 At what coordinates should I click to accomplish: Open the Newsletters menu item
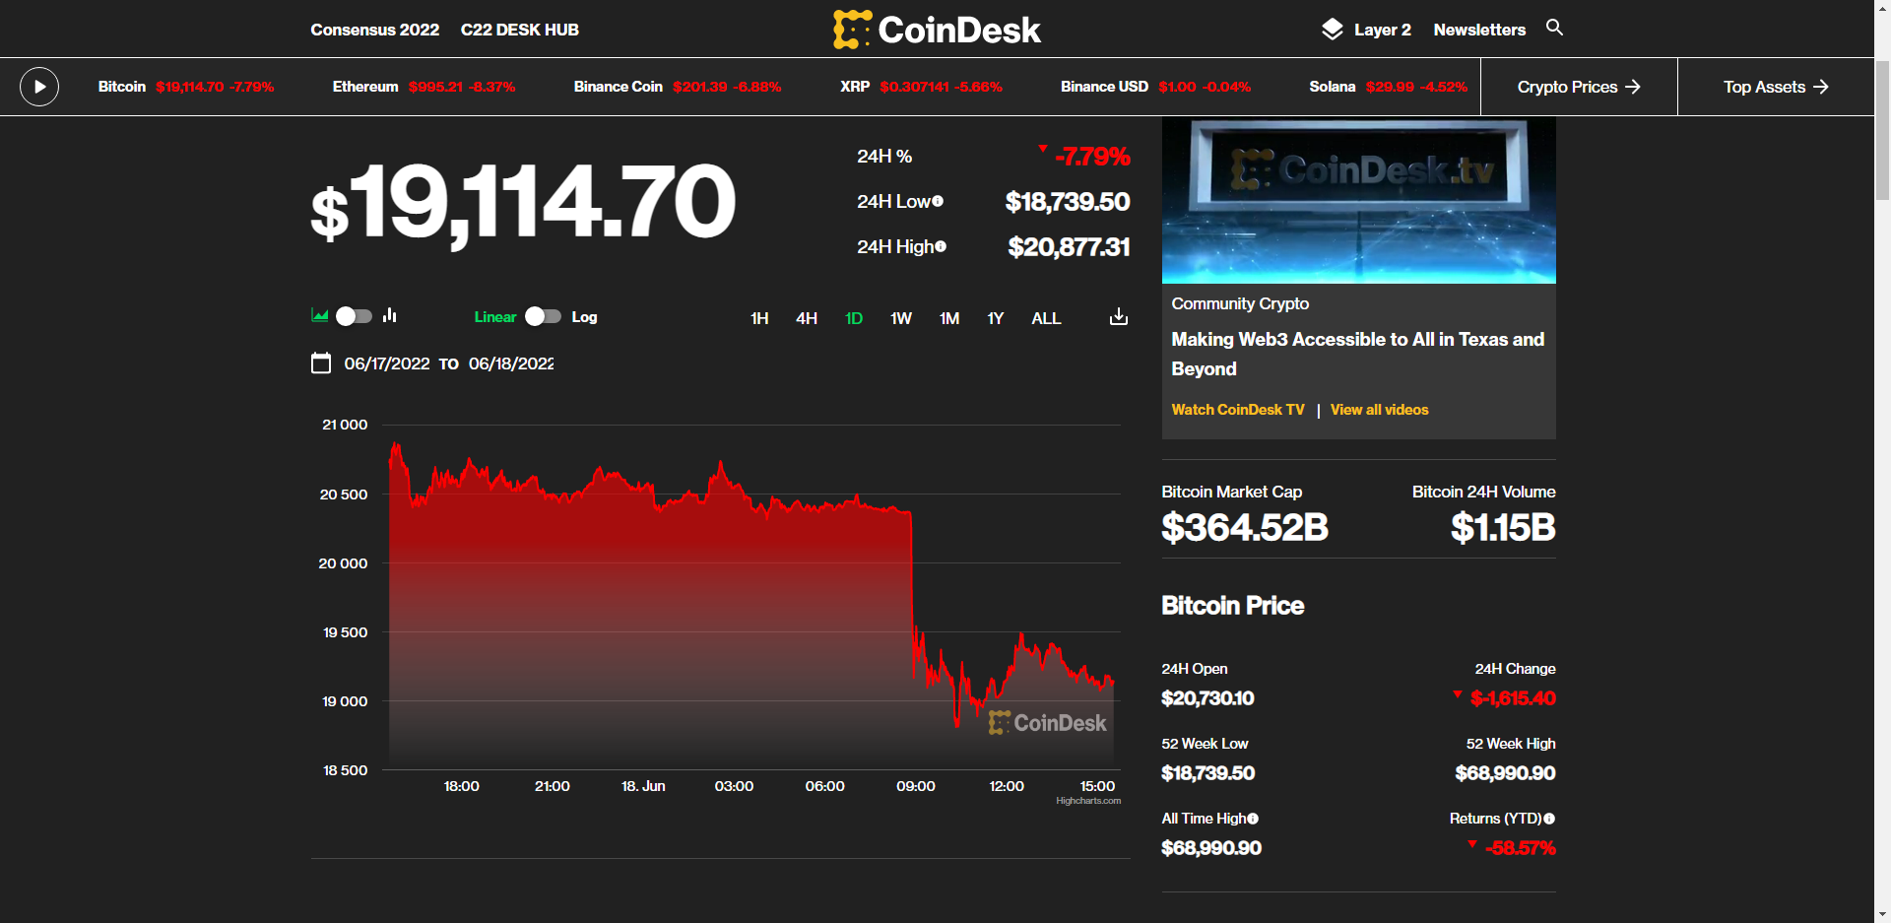pyautogui.click(x=1479, y=30)
